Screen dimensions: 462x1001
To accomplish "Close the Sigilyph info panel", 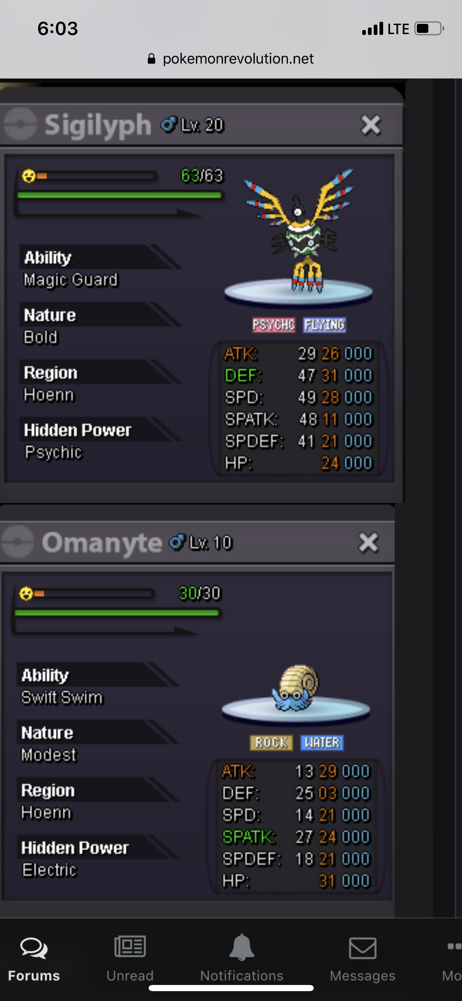I will tap(371, 125).
